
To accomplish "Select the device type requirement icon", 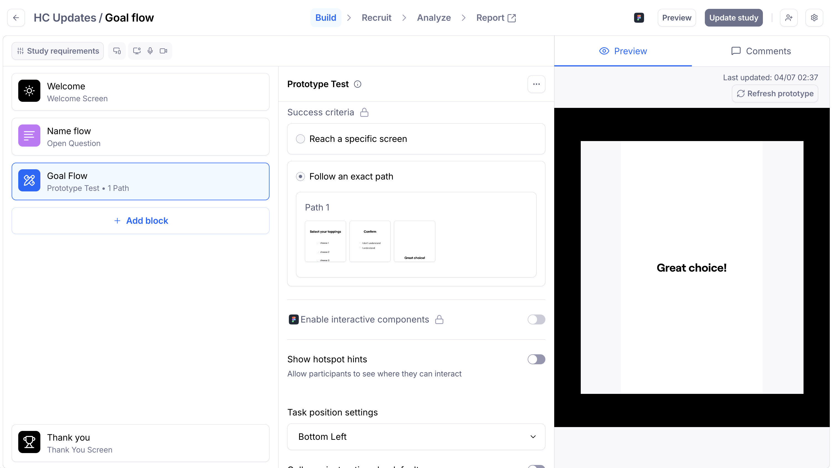I will click(x=117, y=51).
